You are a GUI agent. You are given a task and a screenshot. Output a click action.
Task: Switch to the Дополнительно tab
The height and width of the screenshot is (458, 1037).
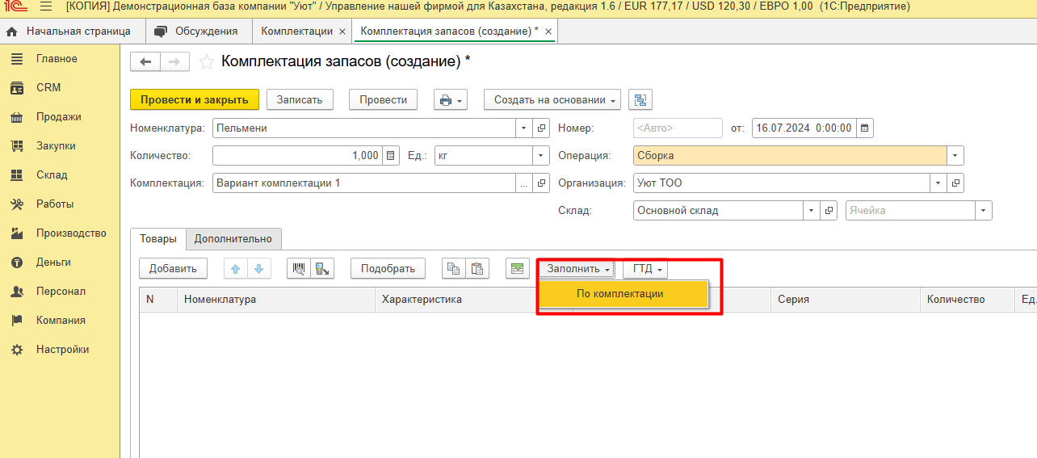point(234,238)
